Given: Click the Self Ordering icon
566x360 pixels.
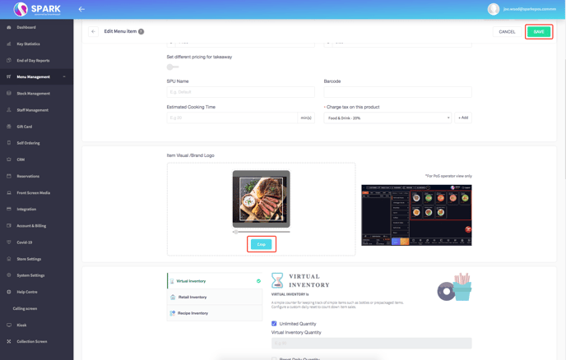Looking at the screenshot, I should [9, 143].
